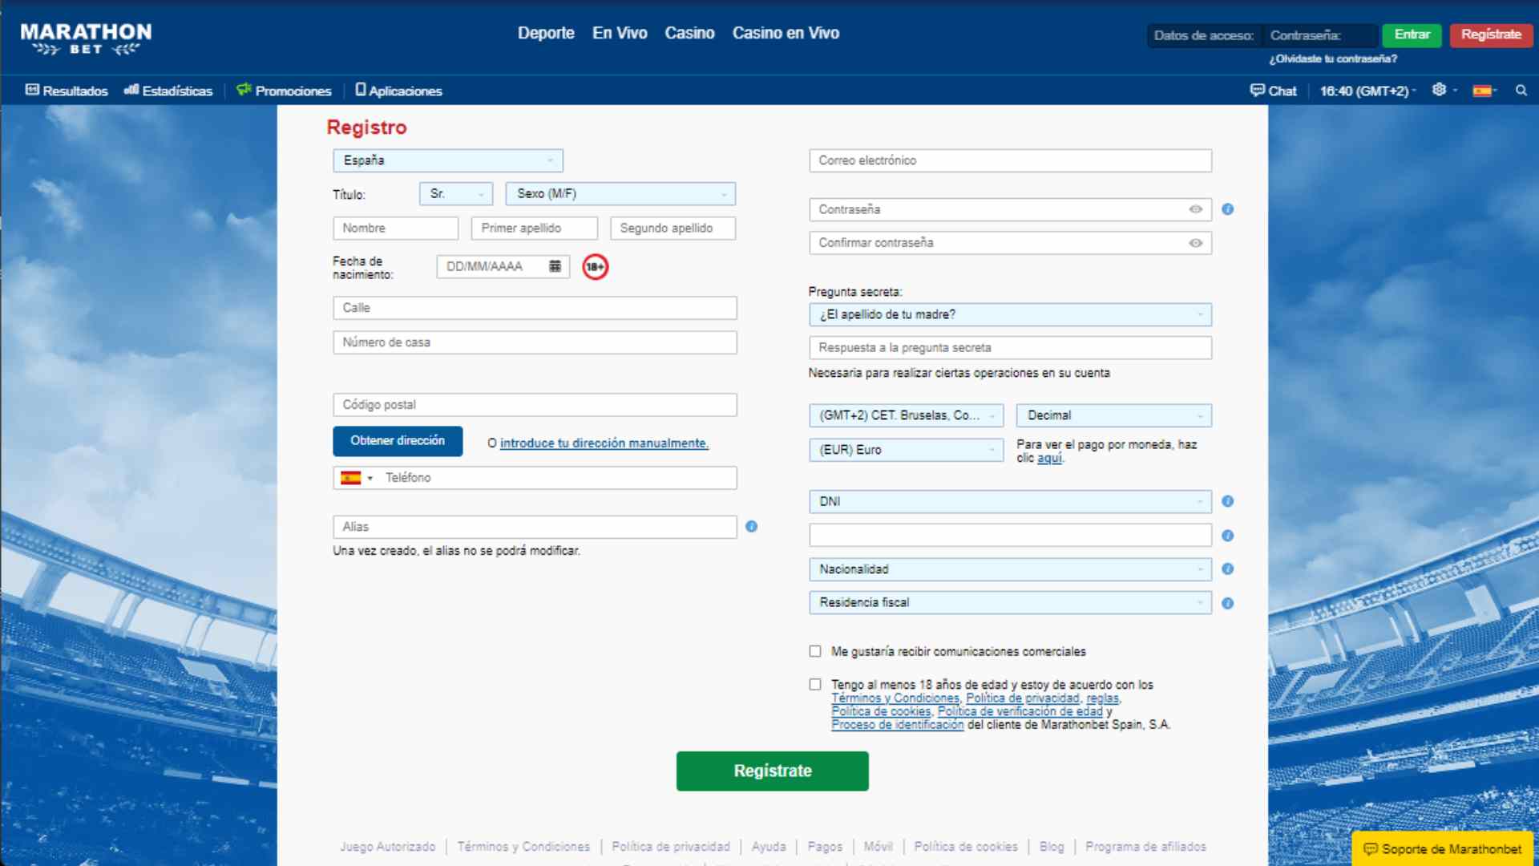1539x866 pixels.
Task: Open the España country dropdown
Action: [448, 160]
